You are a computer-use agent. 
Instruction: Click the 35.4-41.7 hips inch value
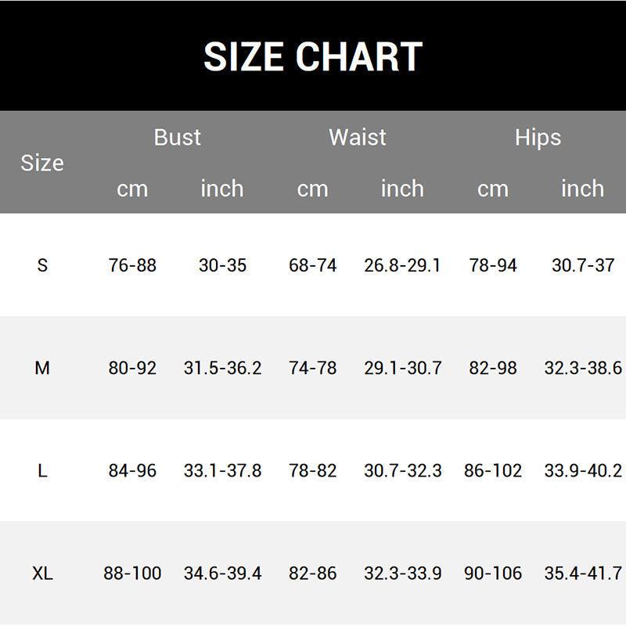[583, 573]
